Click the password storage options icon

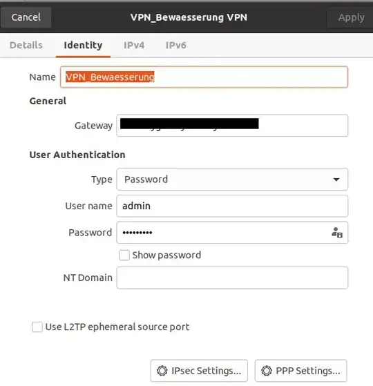(x=337, y=233)
